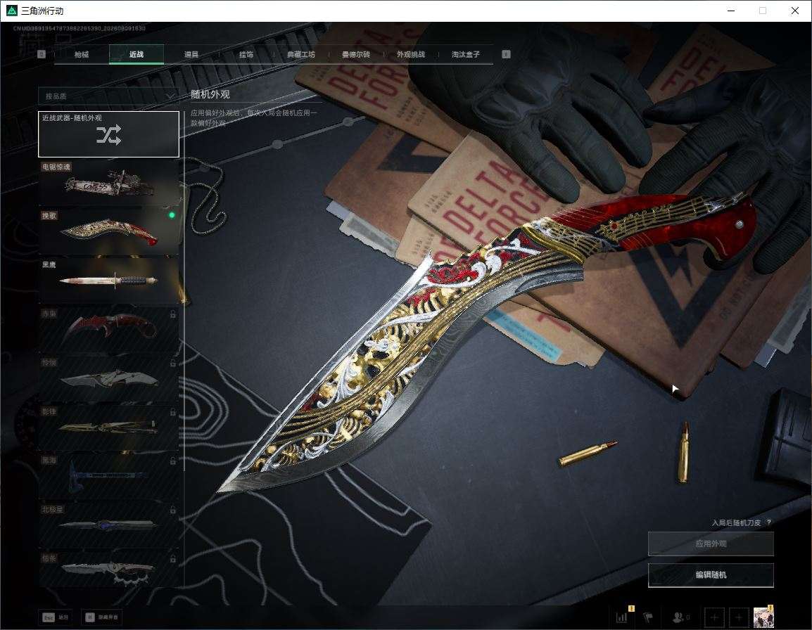Switch to the 曼德尔砖 tab
Screen dimensions: 812x630
click(x=356, y=54)
